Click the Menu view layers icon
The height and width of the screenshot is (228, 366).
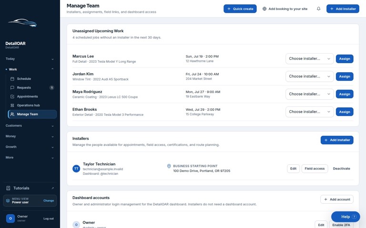coord(8,200)
